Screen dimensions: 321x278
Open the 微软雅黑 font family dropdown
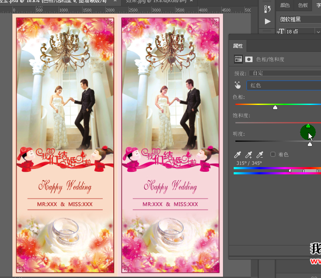click(x=300, y=19)
